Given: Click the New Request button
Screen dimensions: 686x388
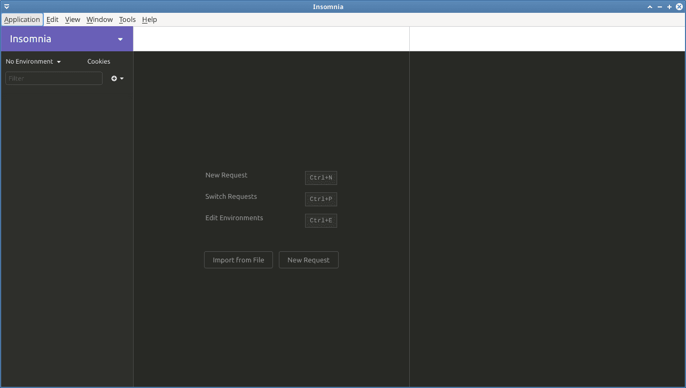Looking at the screenshot, I should 308,260.
